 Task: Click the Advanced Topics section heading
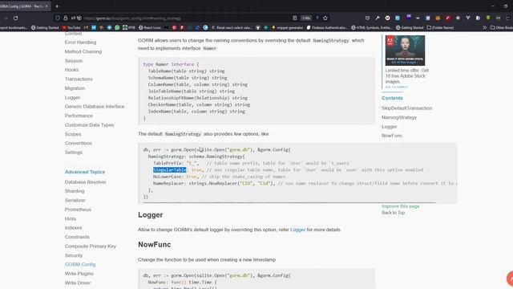pyautogui.click(x=85, y=172)
